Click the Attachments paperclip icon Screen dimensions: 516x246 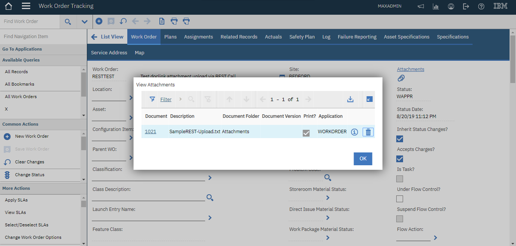coord(401,78)
